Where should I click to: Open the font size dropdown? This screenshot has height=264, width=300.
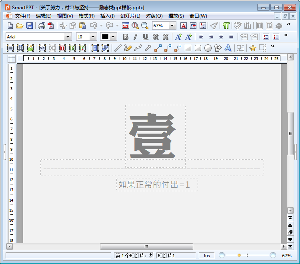93,37
